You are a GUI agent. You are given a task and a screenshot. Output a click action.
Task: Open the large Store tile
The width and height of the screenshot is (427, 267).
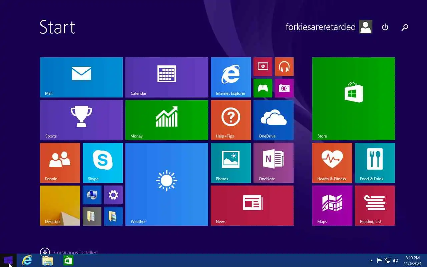click(354, 99)
